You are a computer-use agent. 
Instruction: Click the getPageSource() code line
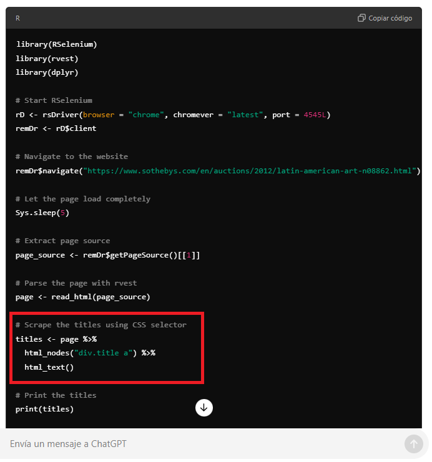[x=107, y=255]
